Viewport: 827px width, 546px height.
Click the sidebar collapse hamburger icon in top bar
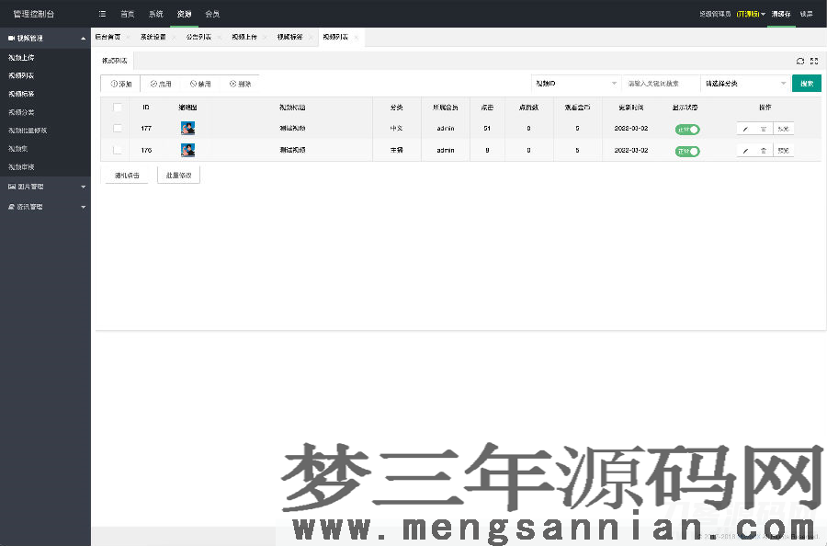pyautogui.click(x=102, y=14)
